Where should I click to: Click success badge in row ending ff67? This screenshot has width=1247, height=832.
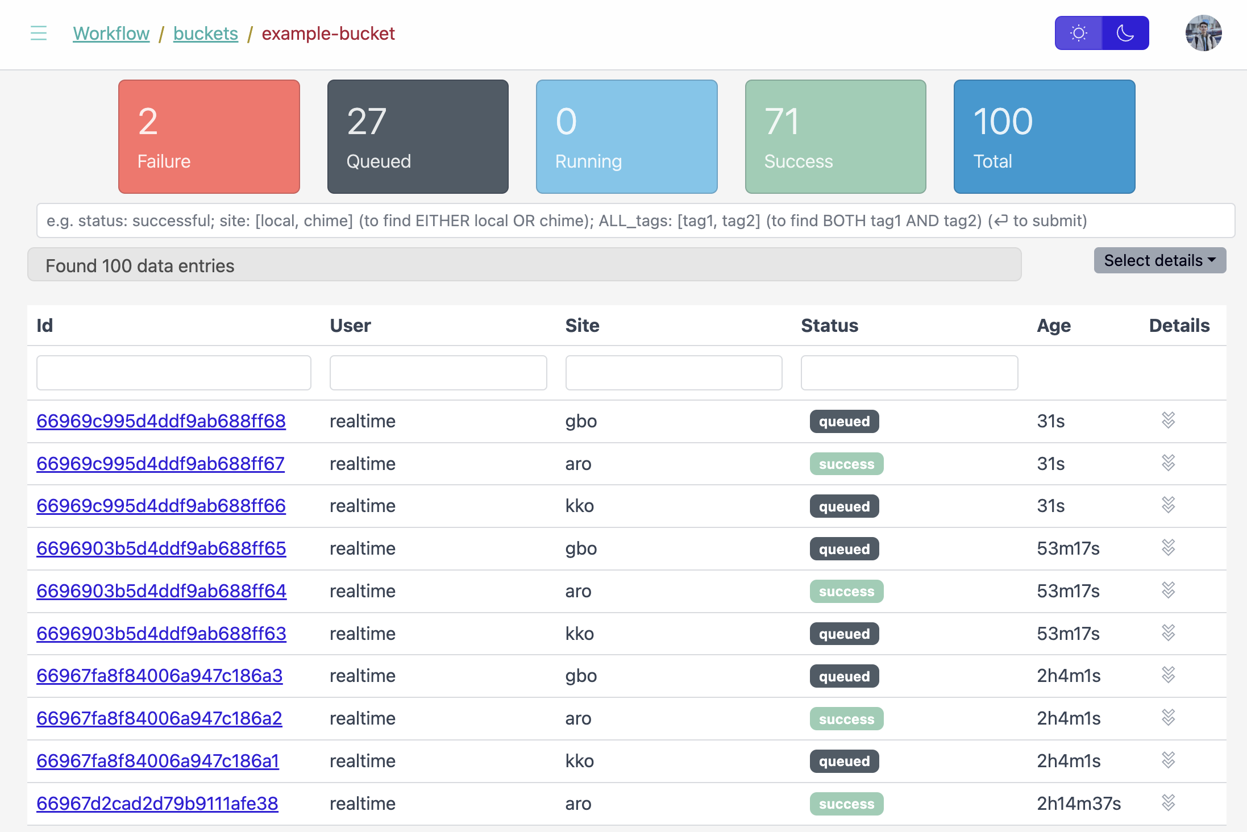click(x=846, y=464)
